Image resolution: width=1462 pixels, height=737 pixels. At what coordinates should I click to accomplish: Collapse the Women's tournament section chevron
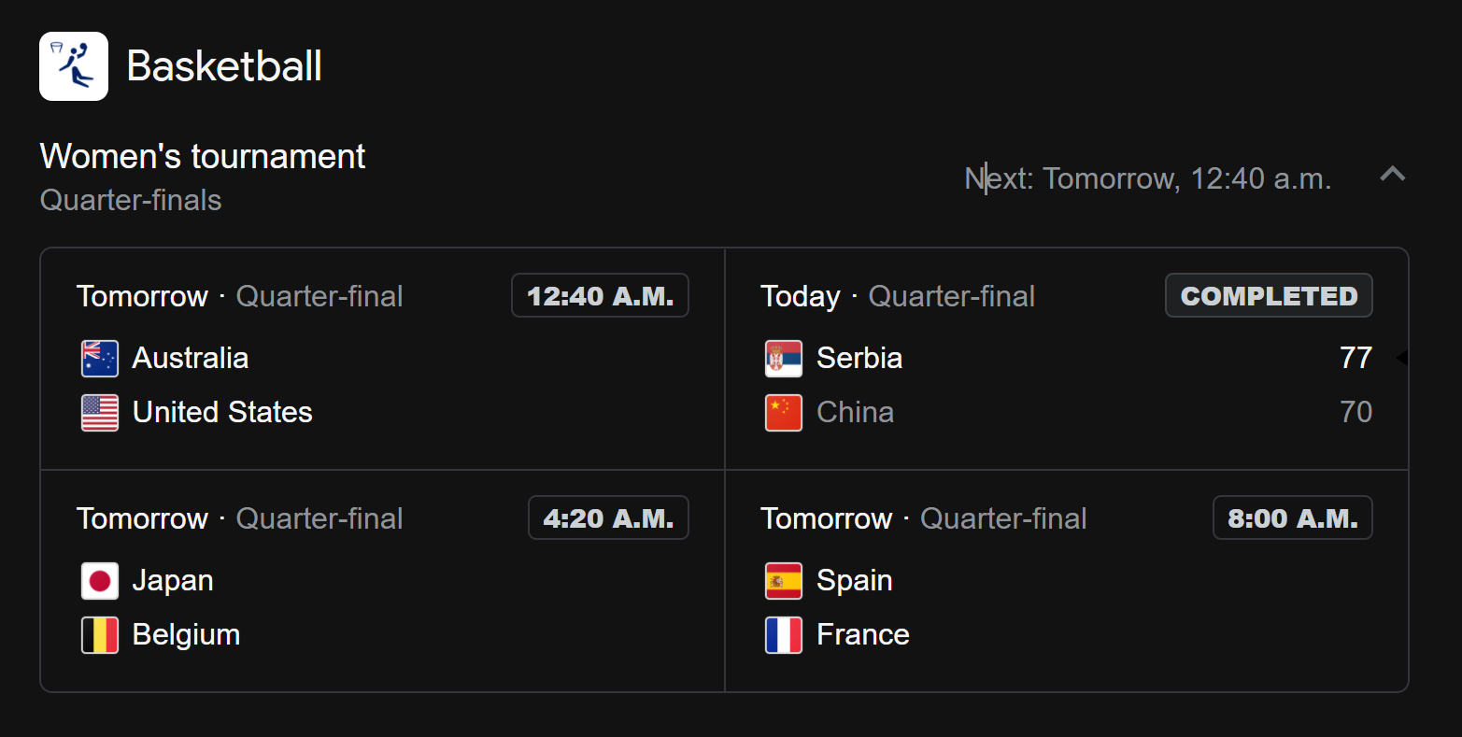[x=1392, y=175]
